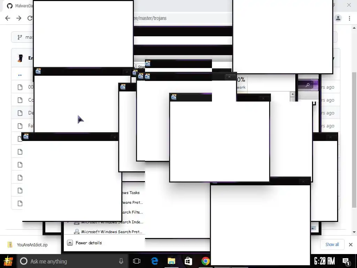Reload the page with the refresh icon

(x=30, y=18)
